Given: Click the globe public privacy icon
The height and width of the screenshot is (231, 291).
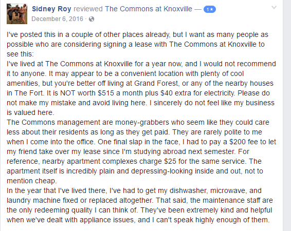Looking at the screenshot, I should [x=92, y=19].
